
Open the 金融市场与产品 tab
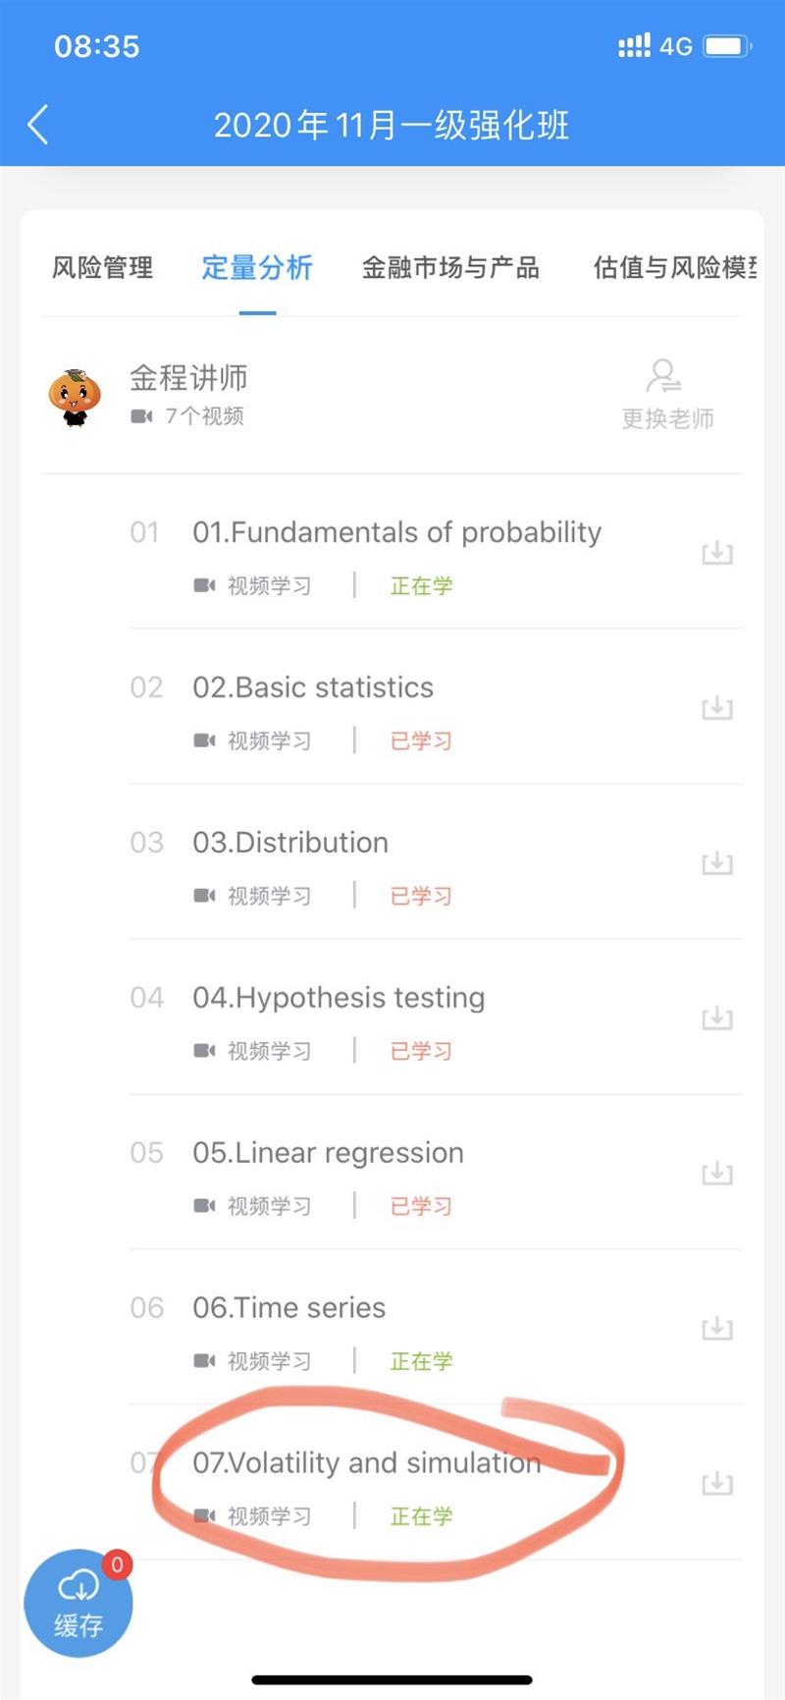(450, 267)
